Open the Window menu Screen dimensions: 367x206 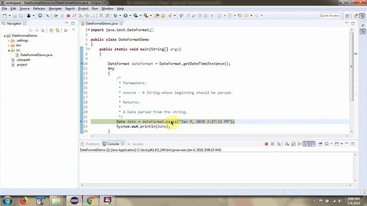[x=107, y=9]
